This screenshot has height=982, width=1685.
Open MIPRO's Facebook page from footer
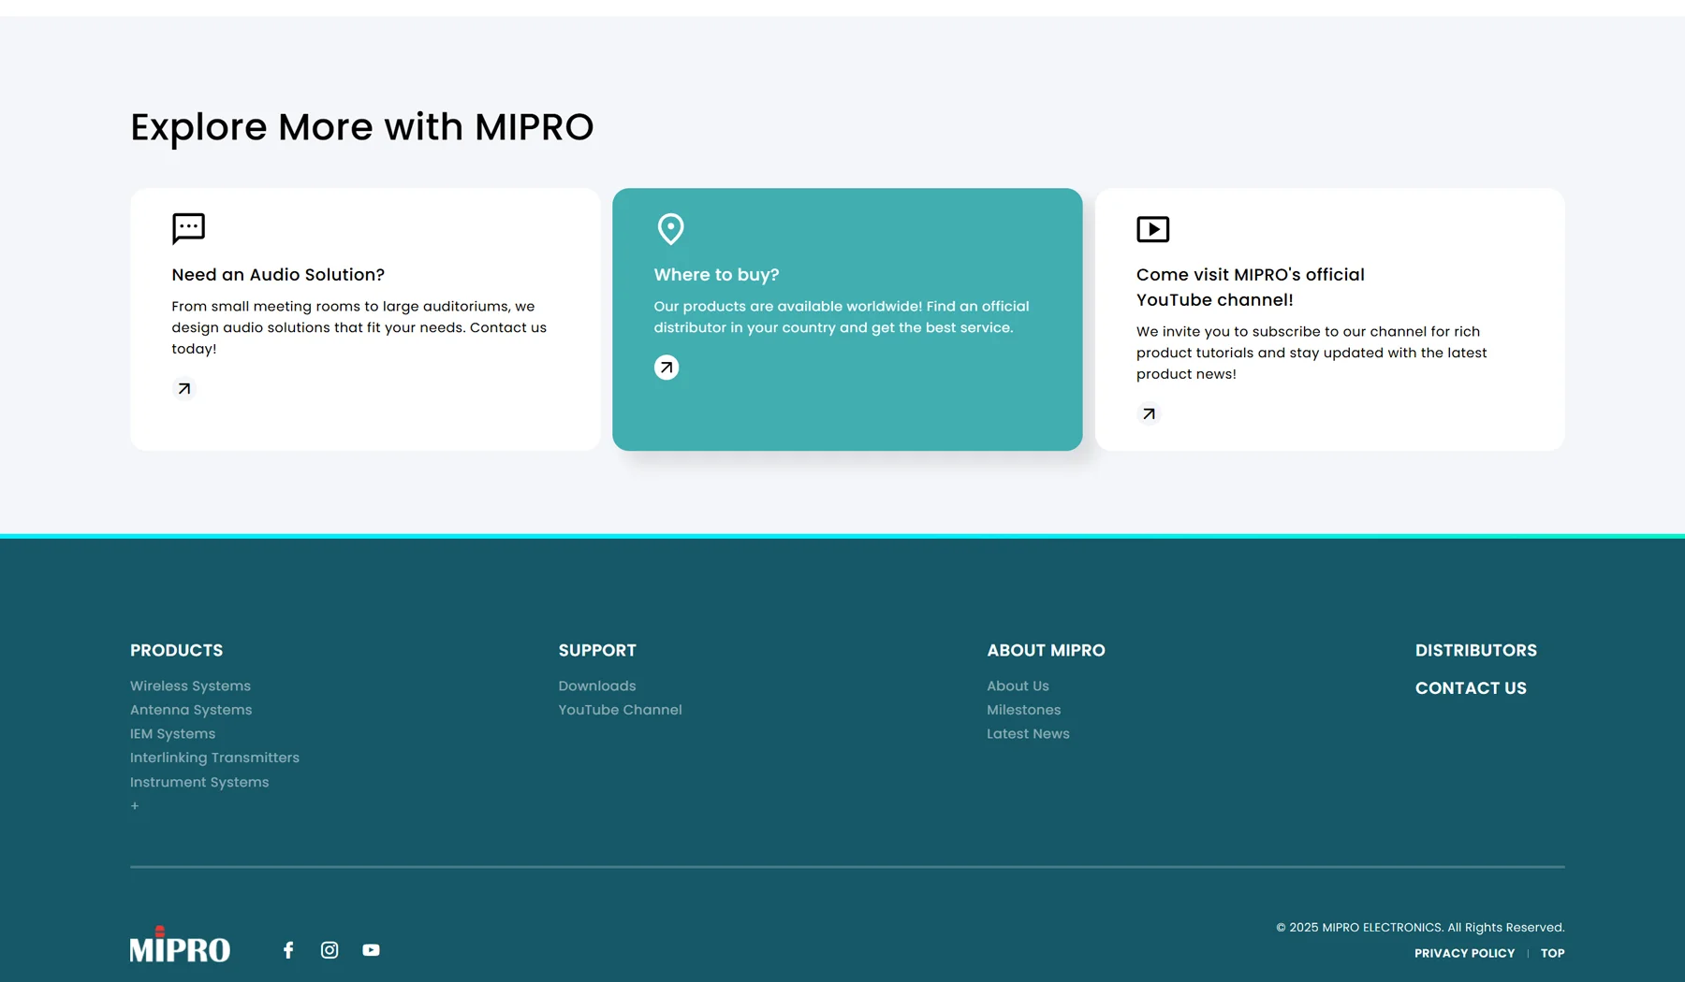(x=288, y=950)
